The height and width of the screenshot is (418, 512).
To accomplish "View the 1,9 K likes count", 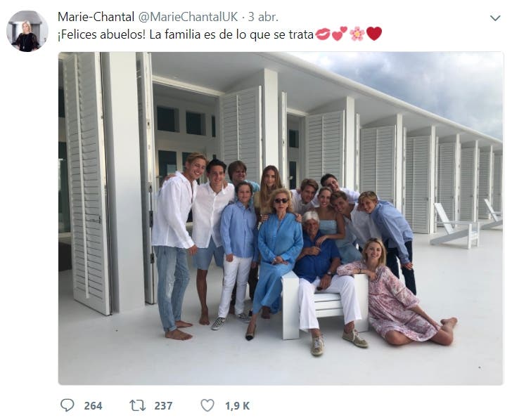I will tap(238, 406).
